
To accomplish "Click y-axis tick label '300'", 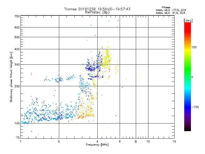I will (x=17, y=64).
